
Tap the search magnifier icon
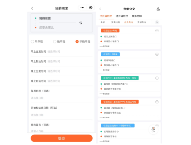tap(157, 22)
